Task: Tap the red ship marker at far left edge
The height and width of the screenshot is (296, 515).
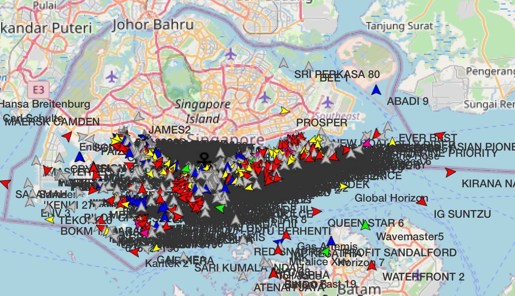Action: (x=5, y=183)
